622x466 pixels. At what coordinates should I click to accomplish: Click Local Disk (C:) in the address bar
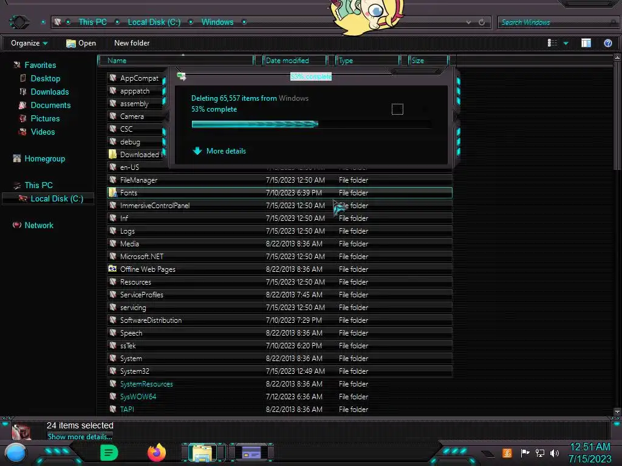point(154,22)
